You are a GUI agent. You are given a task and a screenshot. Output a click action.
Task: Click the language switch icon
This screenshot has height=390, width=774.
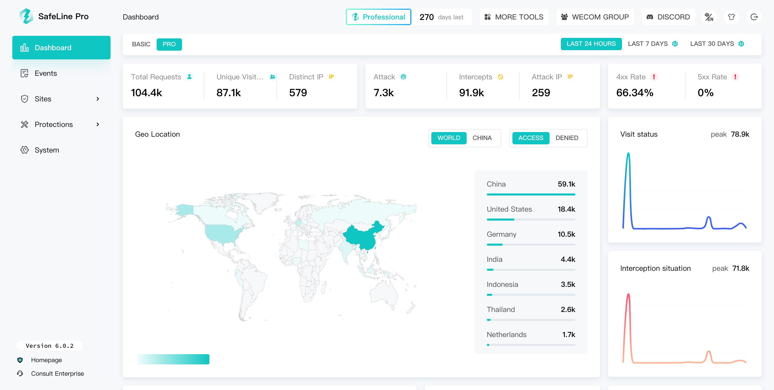pos(709,17)
